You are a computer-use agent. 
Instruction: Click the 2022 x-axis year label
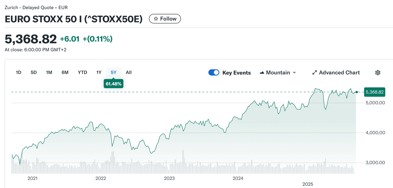(x=100, y=178)
